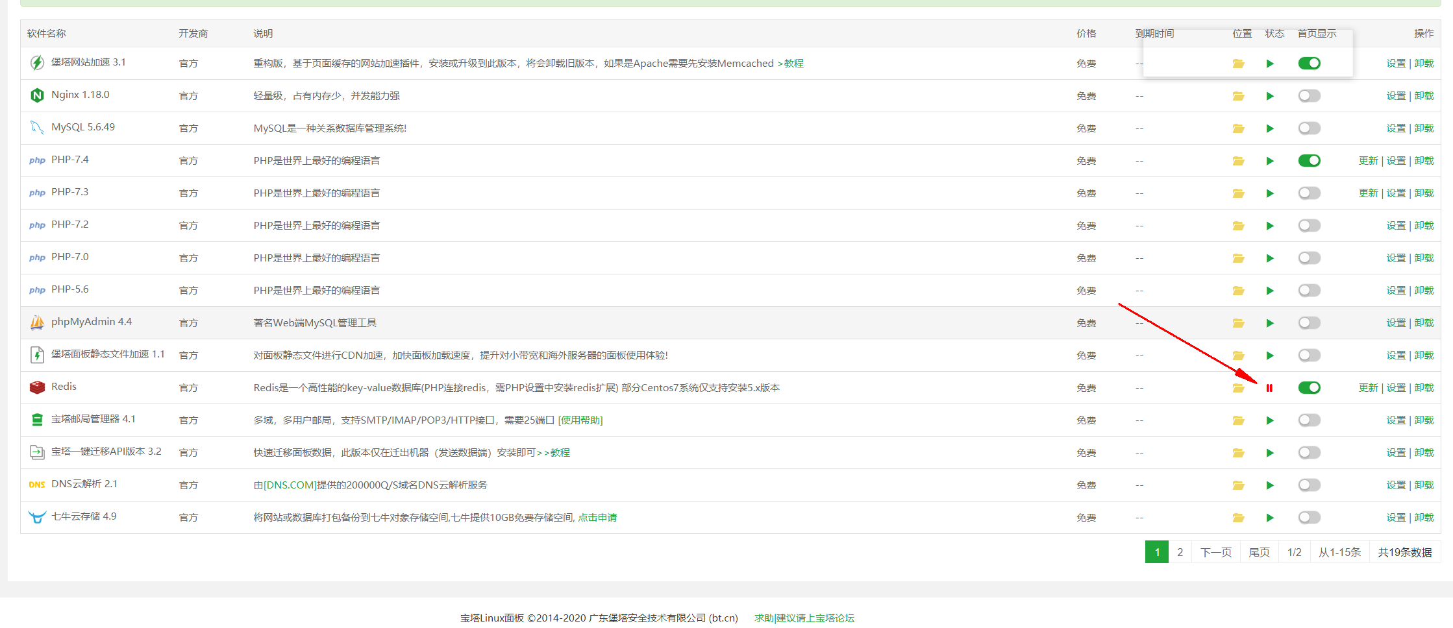This screenshot has height=628, width=1453.
Task: Open folder location for Nginx 1.18.0
Action: 1238,96
